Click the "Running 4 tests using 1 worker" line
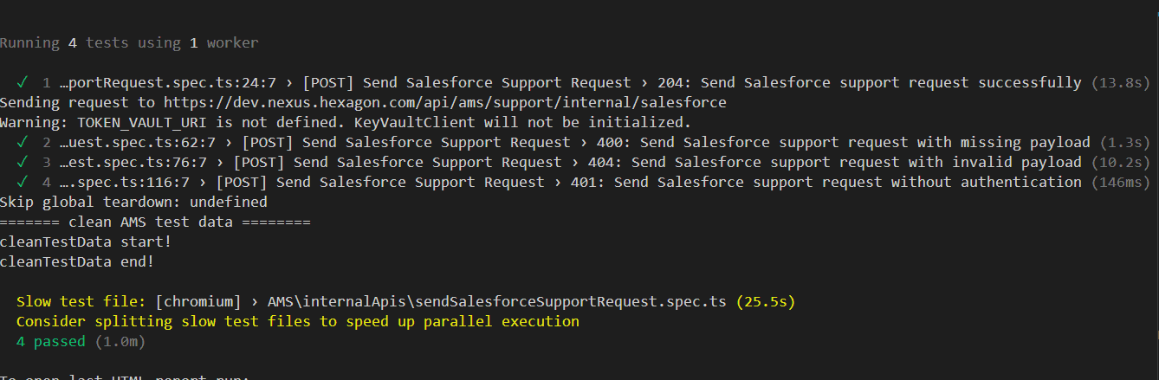 (x=129, y=42)
